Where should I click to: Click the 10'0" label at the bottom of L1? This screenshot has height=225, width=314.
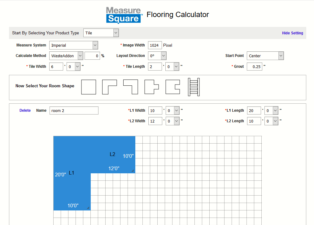(73, 206)
